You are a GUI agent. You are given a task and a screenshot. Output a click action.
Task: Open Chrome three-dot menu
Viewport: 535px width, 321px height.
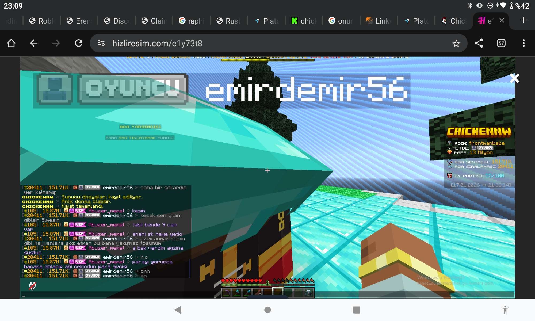pos(524,43)
